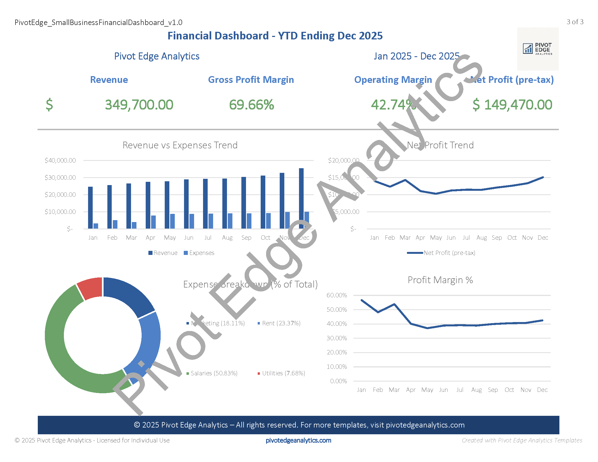
Task: Click the Salaries legend marker
Action: (188, 374)
